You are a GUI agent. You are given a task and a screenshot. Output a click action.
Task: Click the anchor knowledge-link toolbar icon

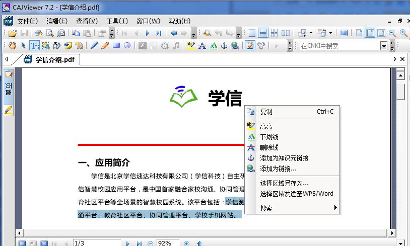point(224,46)
